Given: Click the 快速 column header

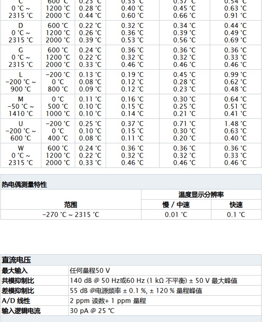Looking at the screenshot, I should [236, 204].
